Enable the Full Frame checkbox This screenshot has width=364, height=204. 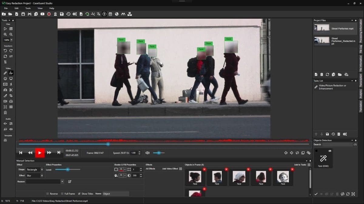click(x=62, y=194)
